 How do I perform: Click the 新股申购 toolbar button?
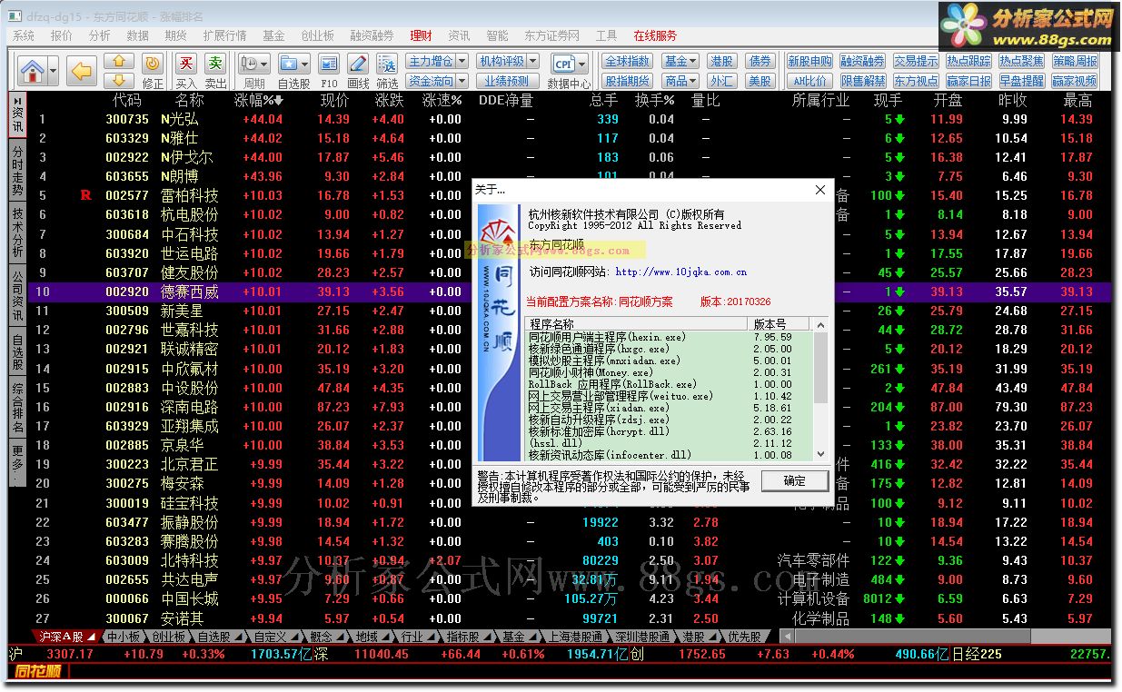(809, 61)
